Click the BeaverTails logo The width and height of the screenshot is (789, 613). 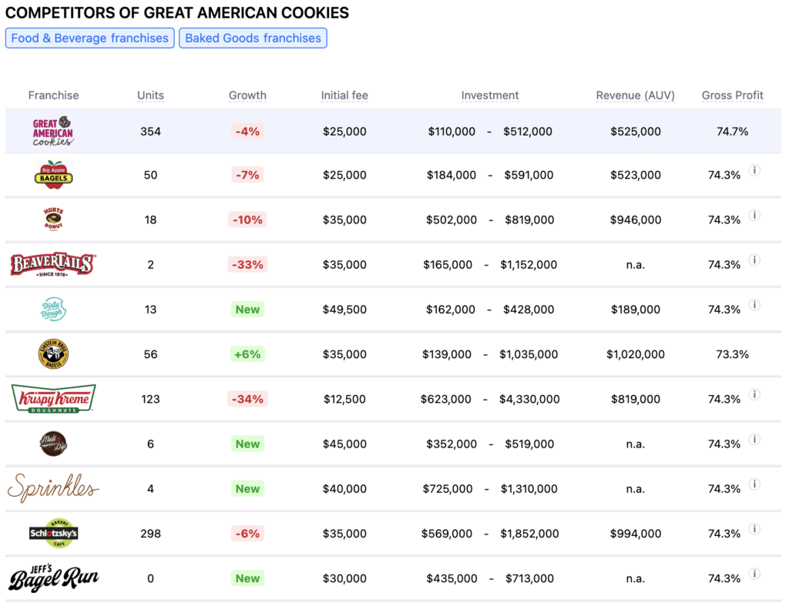tap(53, 264)
